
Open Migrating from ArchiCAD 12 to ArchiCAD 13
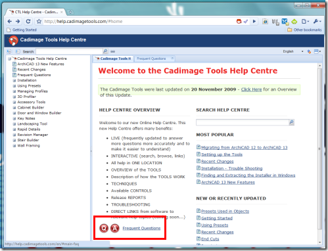(245, 148)
